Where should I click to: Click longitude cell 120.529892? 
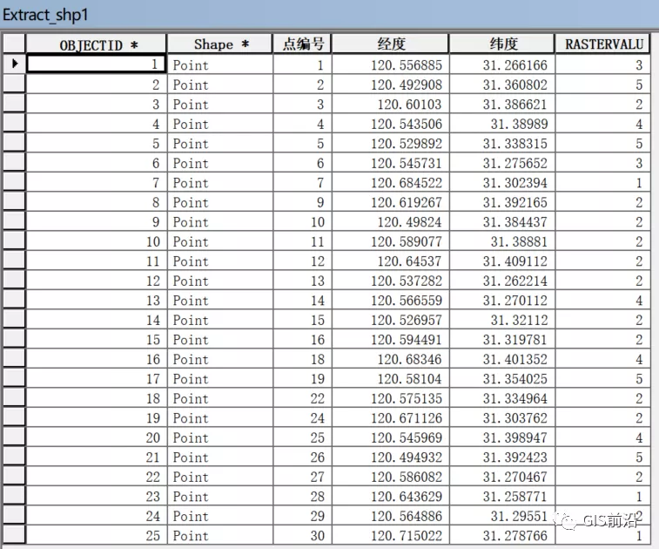pos(391,144)
